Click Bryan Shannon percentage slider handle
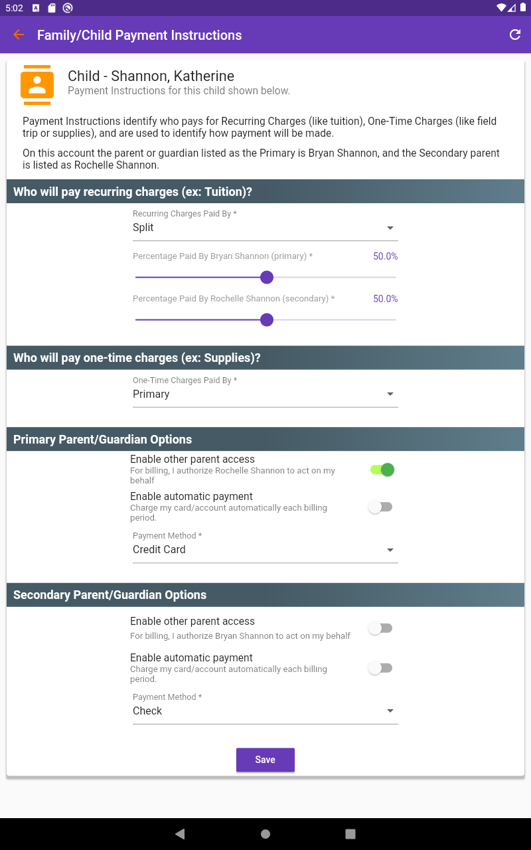Image resolution: width=531 pixels, height=850 pixels. point(267,277)
